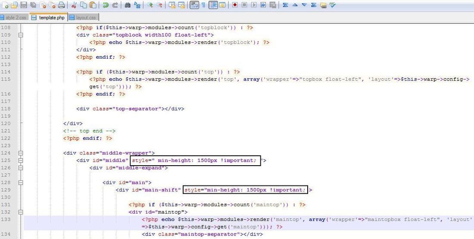
Task: Collapse the maintop div at line 132
Action: pos(21,212)
